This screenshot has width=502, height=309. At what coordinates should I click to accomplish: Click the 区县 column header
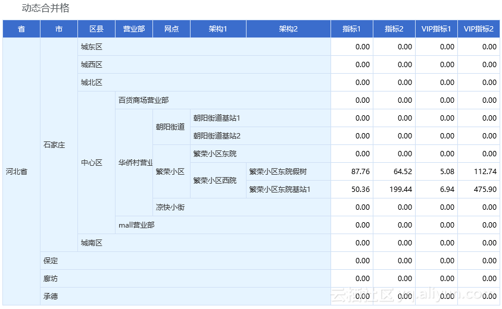[x=96, y=29]
